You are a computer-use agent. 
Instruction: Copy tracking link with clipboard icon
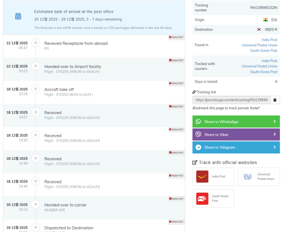pyautogui.click(x=275, y=100)
